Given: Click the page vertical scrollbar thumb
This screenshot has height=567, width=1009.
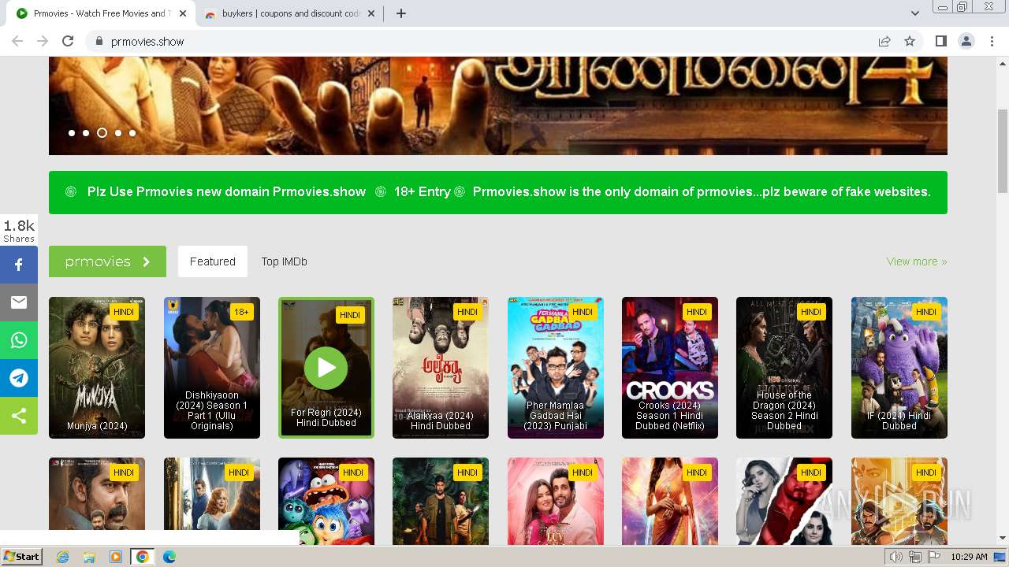Looking at the screenshot, I should (x=1003, y=151).
